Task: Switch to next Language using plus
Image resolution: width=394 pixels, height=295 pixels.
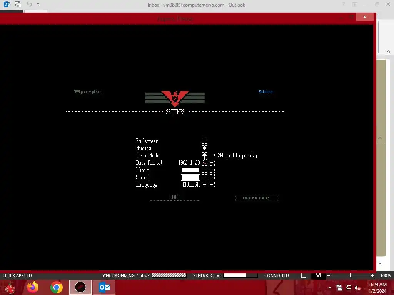Action: point(212,185)
